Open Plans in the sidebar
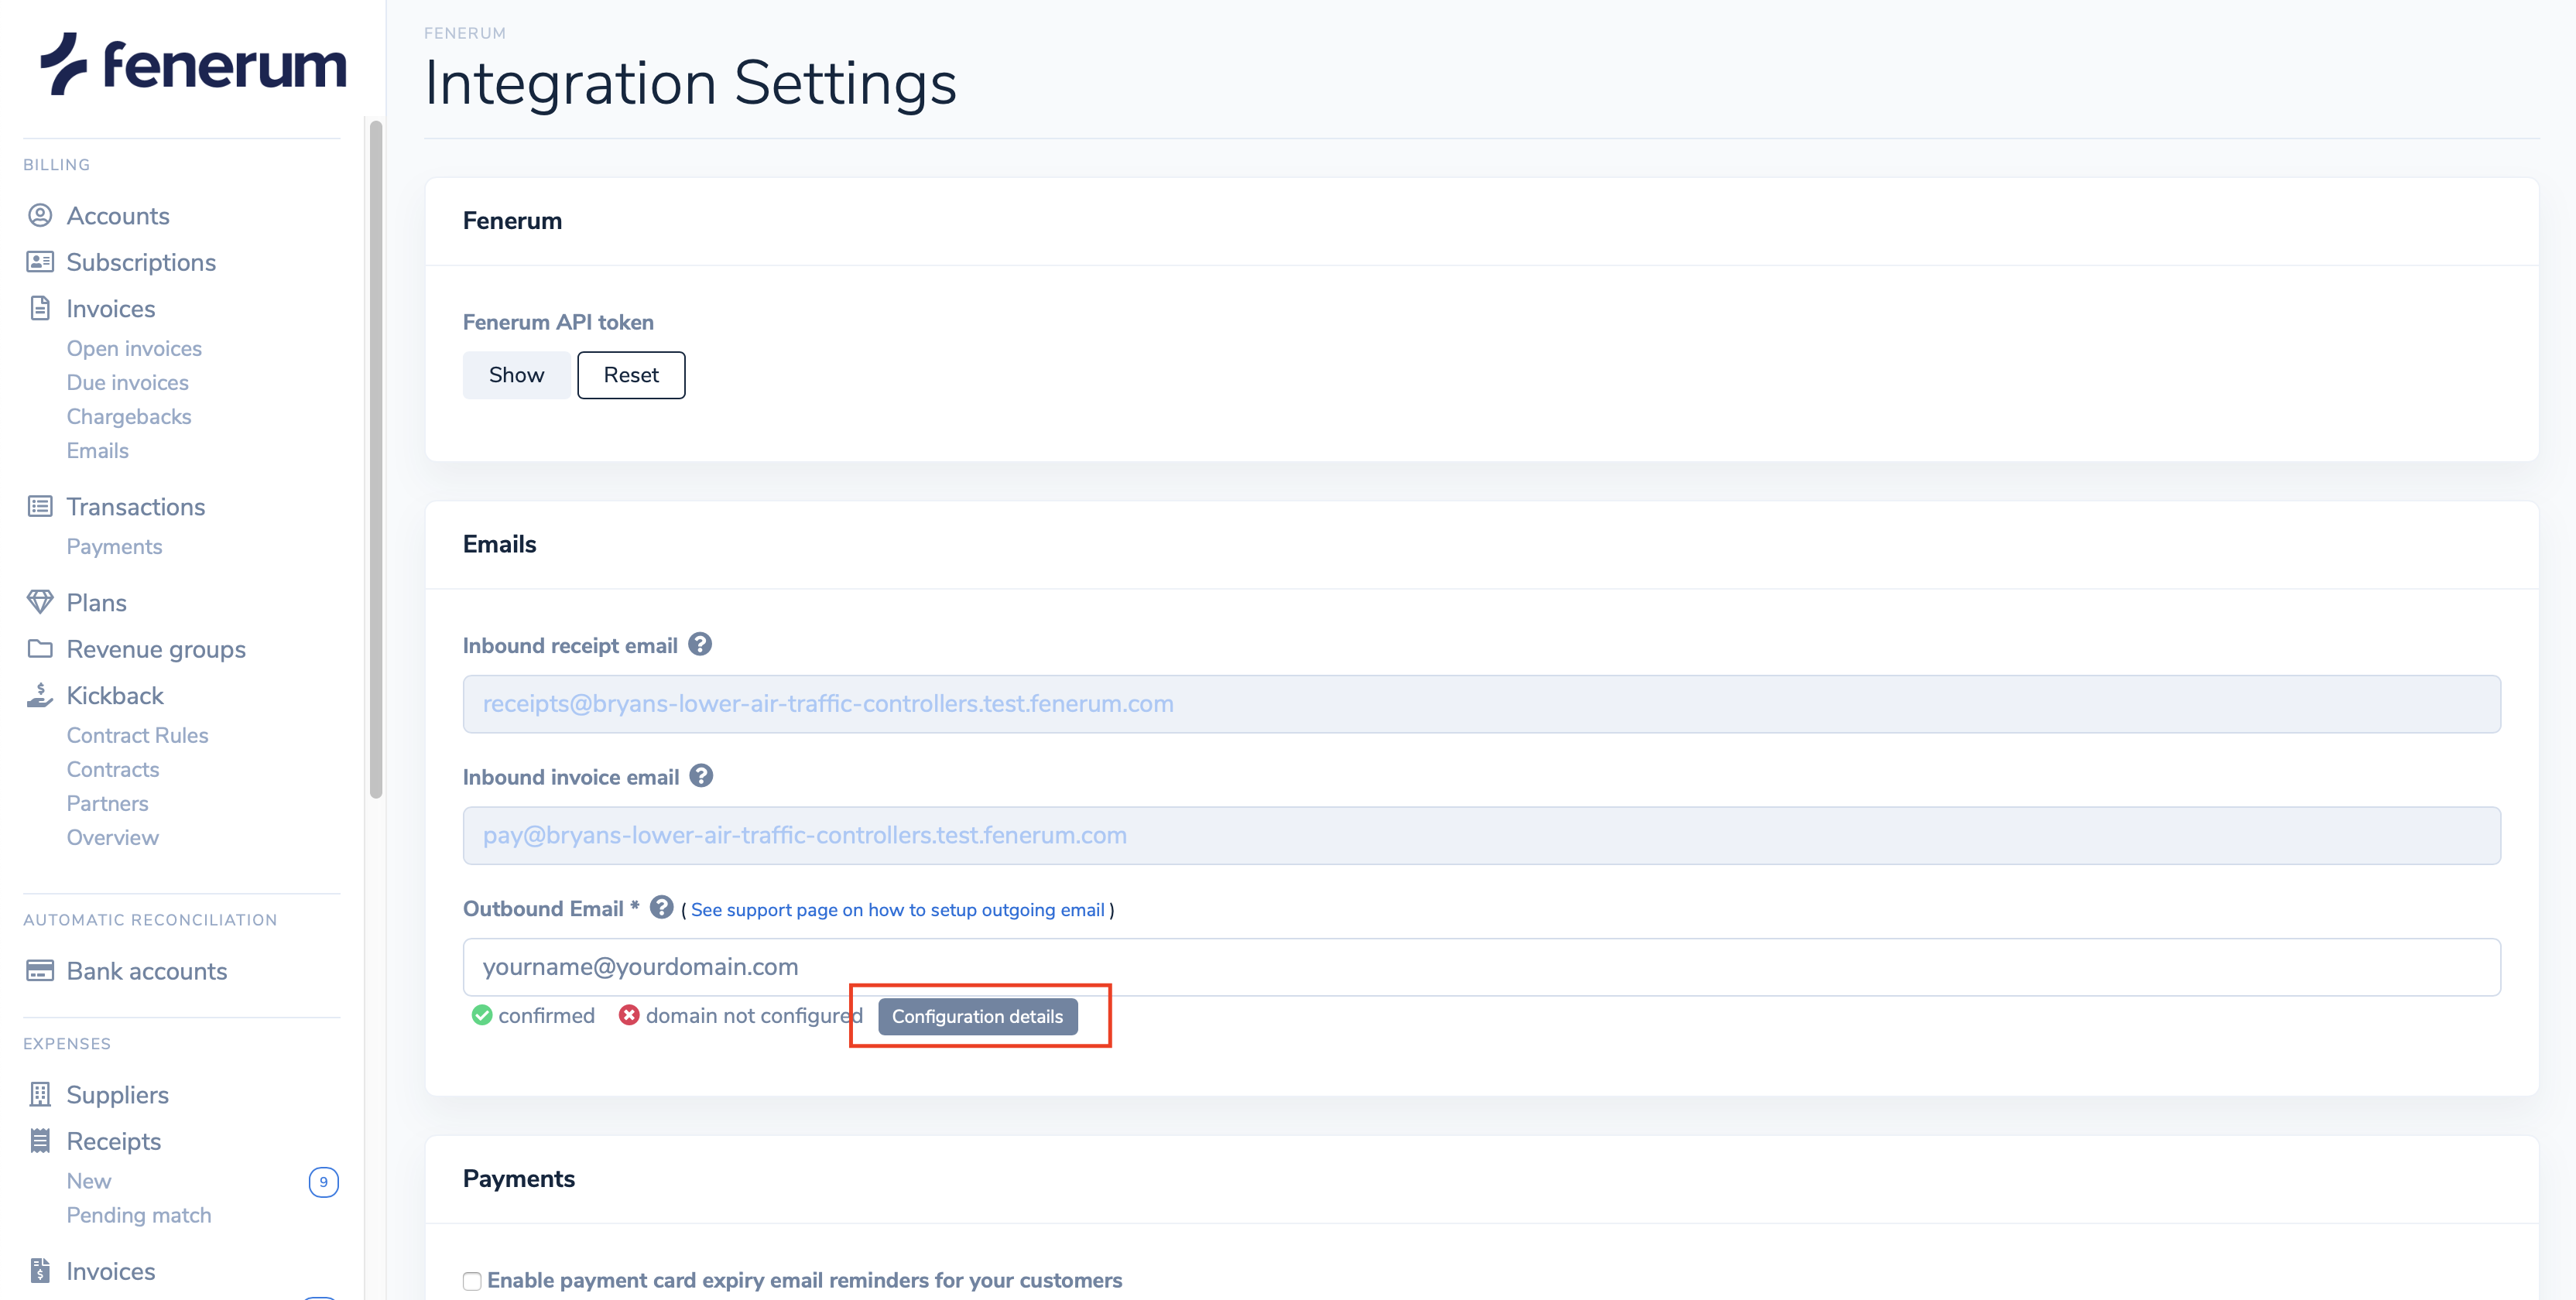 [97, 603]
